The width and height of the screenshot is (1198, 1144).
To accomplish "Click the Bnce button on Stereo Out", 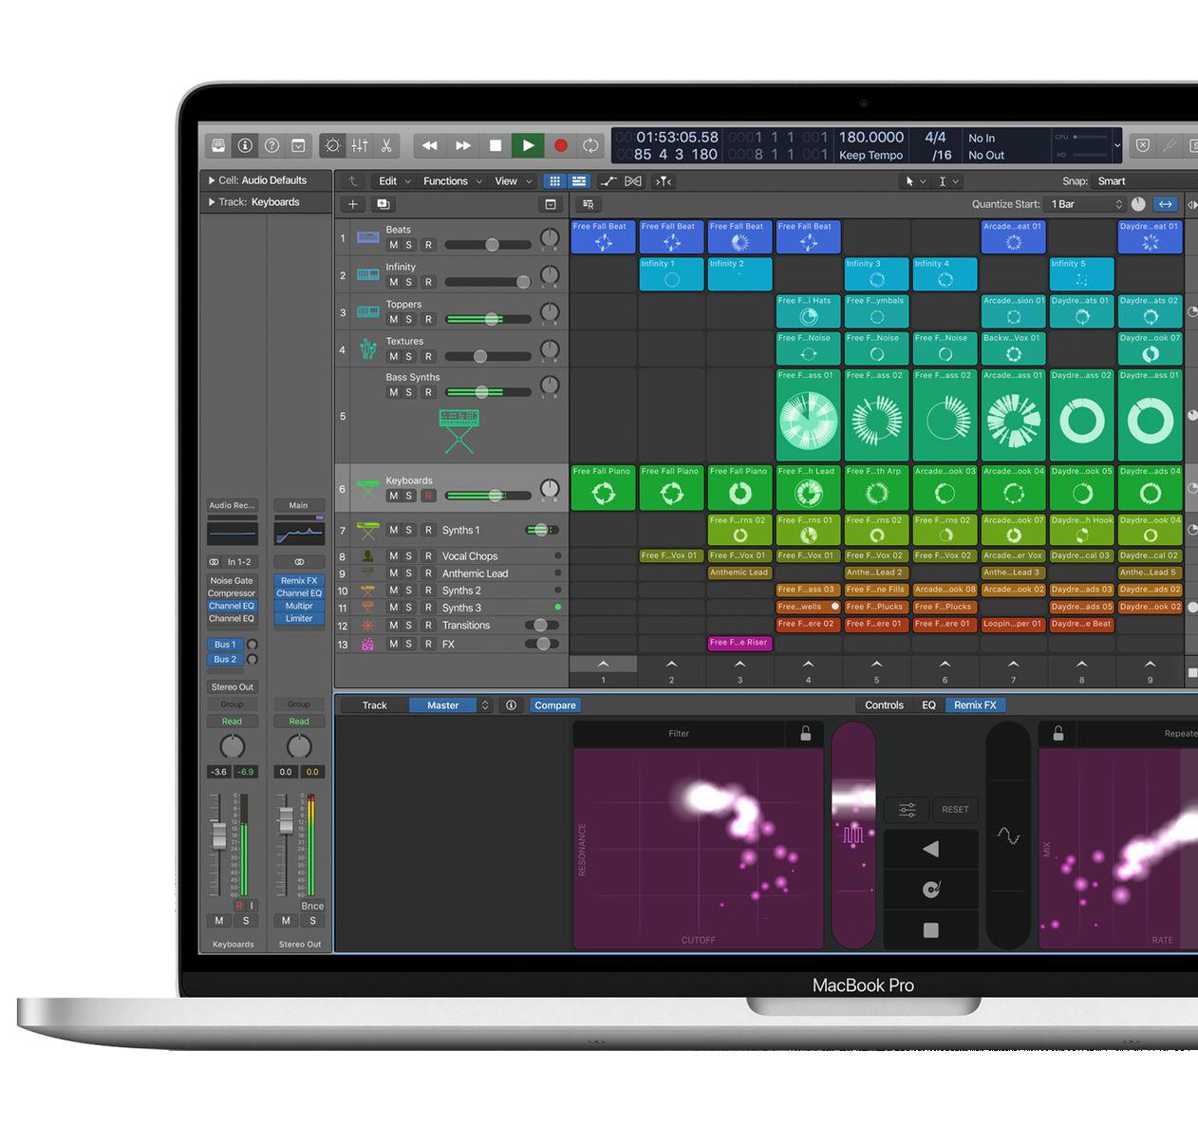I will [x=312, y=906].
